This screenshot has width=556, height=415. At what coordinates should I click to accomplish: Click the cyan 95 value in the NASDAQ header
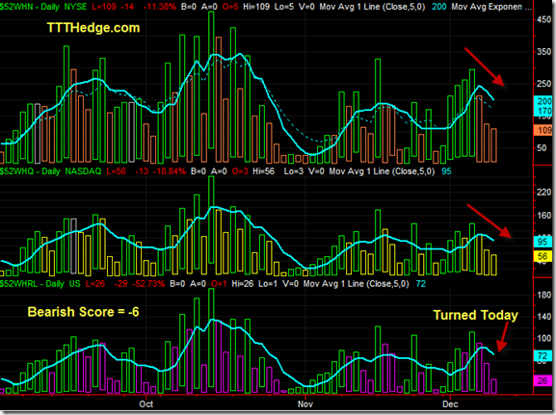tap(446, 171)
